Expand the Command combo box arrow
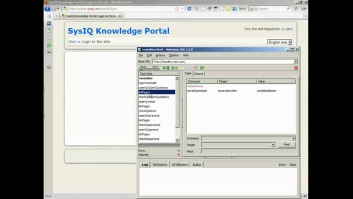 point(293,138)
